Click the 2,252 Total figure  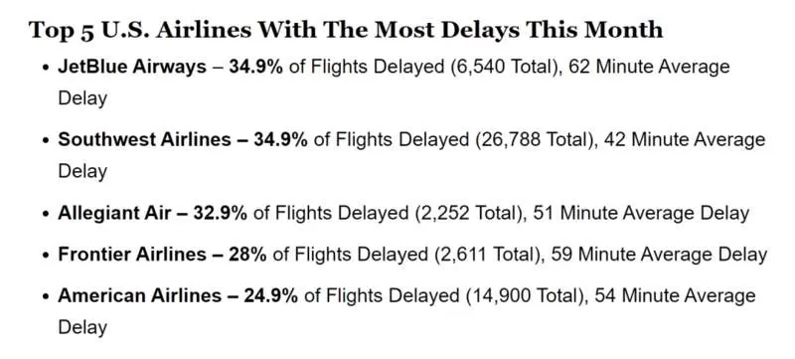coord(469,214)
